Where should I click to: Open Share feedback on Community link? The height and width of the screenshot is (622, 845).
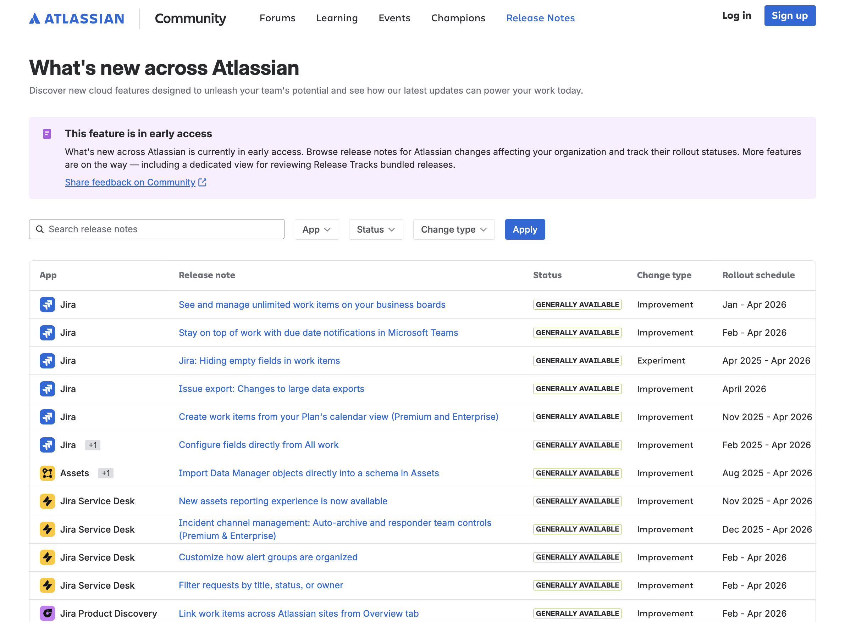130,182
